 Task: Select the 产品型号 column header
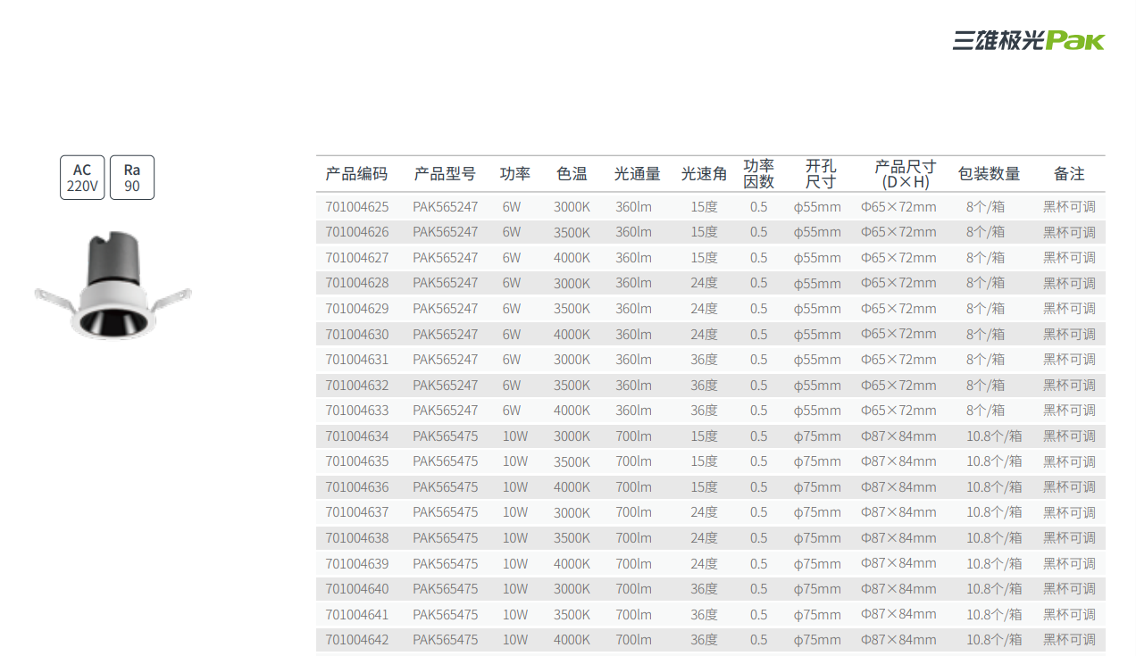445,174
